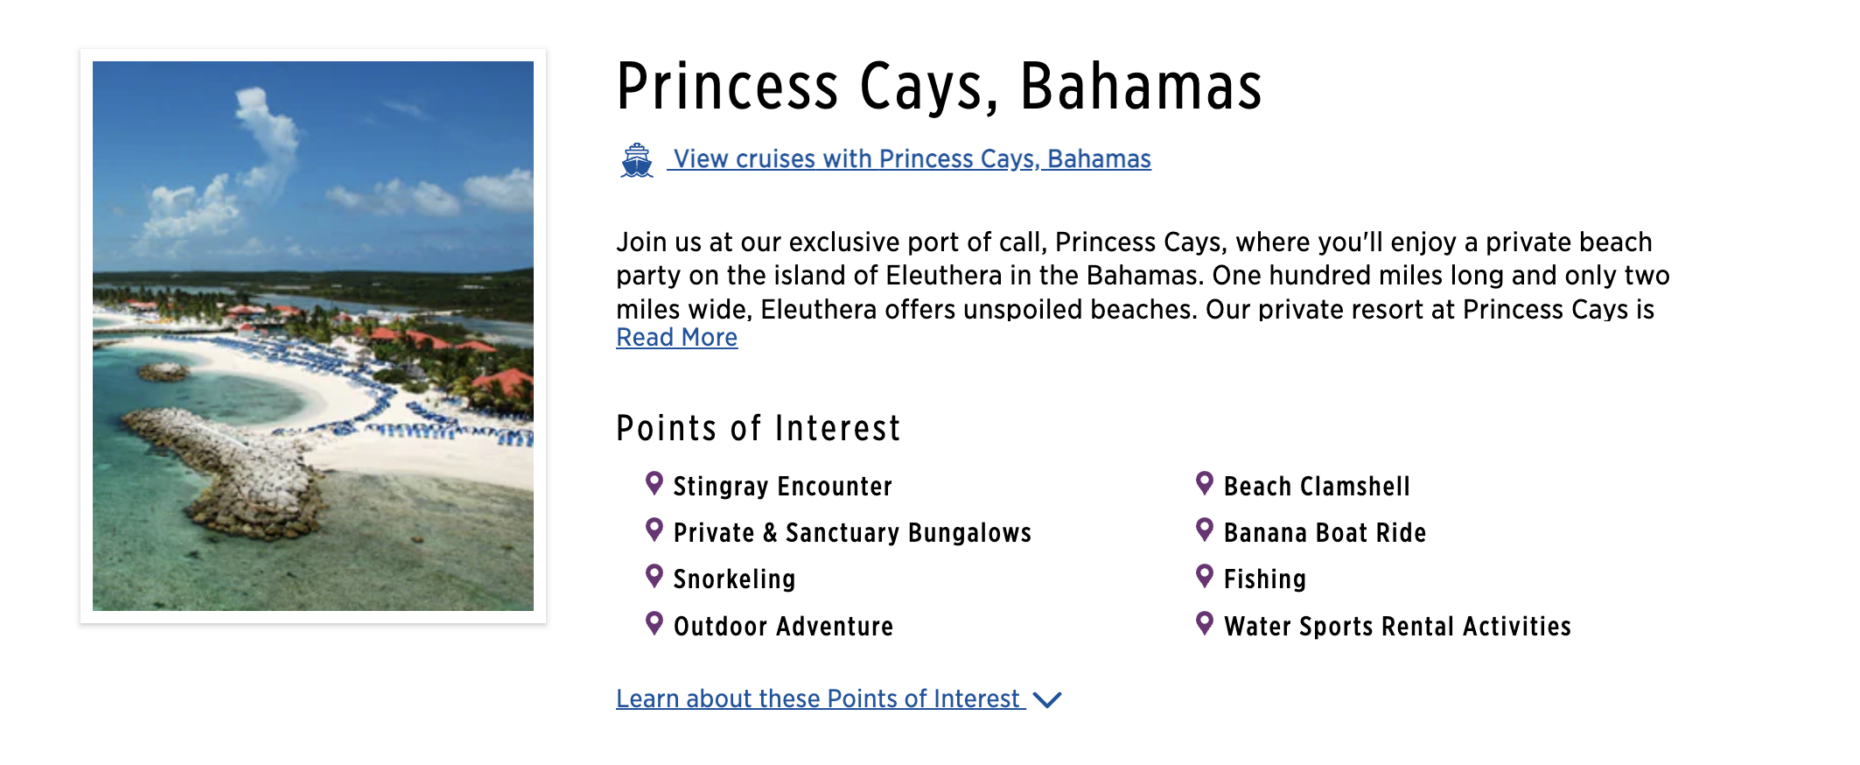Click the Fishing location pin icon
This screenshot has height=765, width=1860.
(x=1205, y=576)
